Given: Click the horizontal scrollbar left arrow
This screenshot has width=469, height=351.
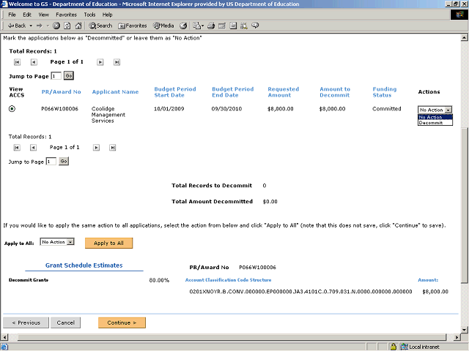Looking at the screenshot, I should click(4, 337).
